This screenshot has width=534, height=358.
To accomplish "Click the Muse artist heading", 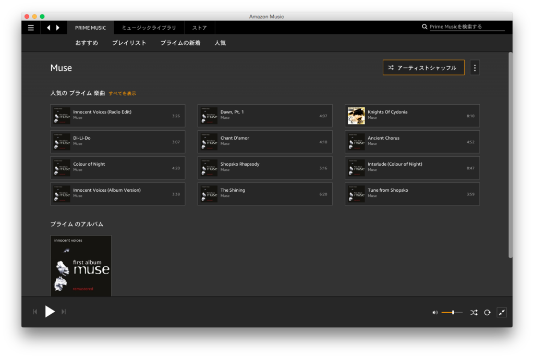I will click(x=61, y=68).
